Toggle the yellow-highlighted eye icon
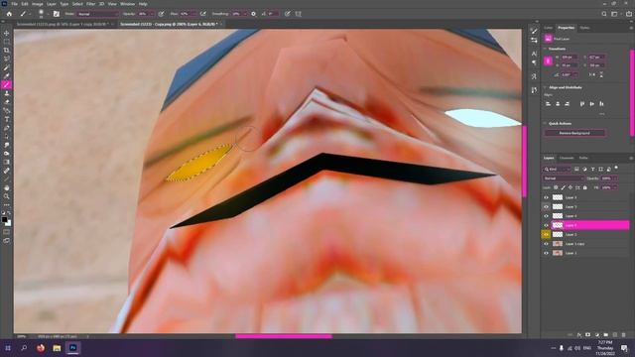 [x=546, y=234]
